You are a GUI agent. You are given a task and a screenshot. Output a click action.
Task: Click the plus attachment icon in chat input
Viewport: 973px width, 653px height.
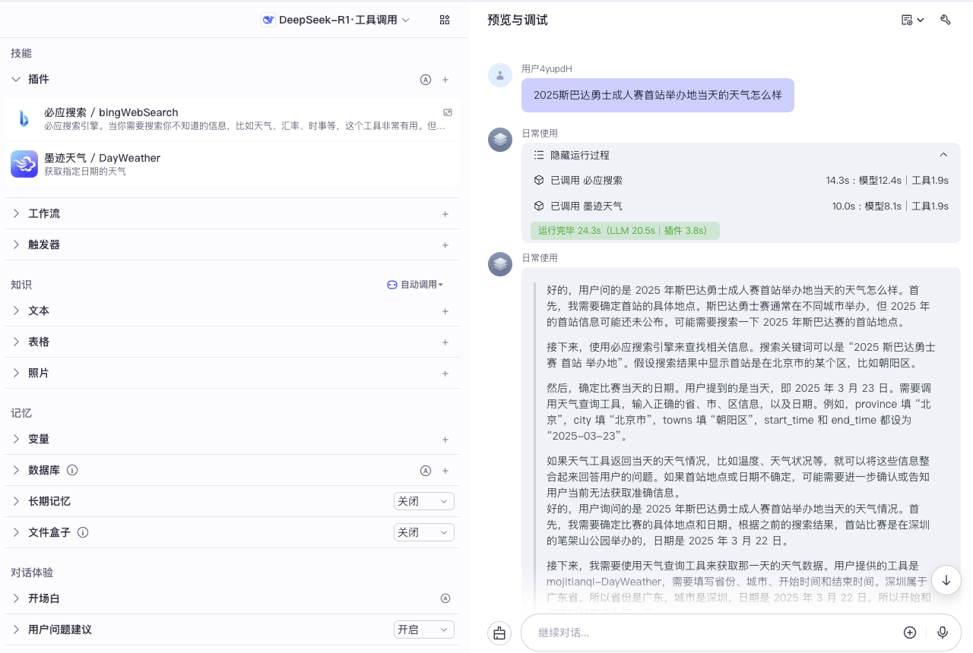pyautogui.click(x=910, y=632)
